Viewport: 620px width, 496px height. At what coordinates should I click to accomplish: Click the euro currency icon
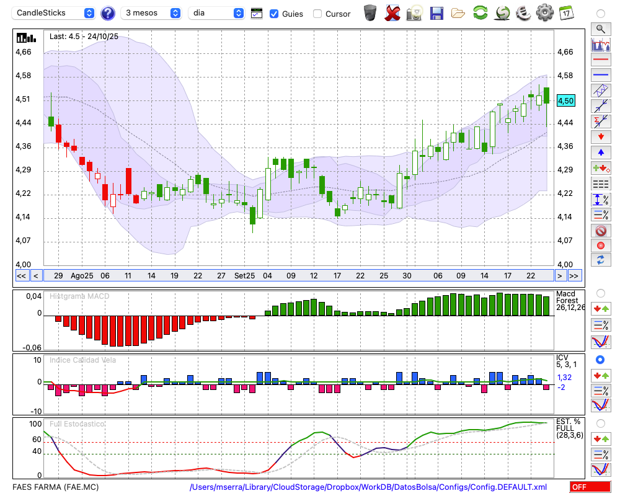click(x=524, y=12)
